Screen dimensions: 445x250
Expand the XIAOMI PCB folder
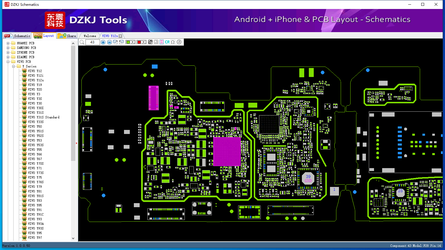(x=8, y=57)
